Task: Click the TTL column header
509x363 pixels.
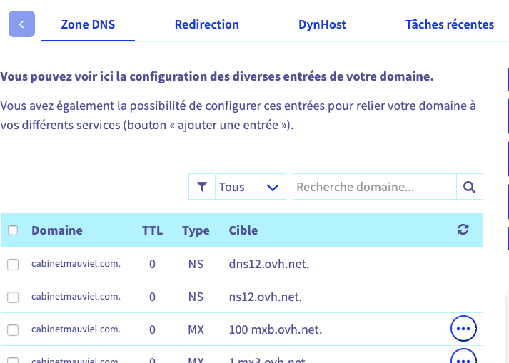Action: [x=152, y=230]
